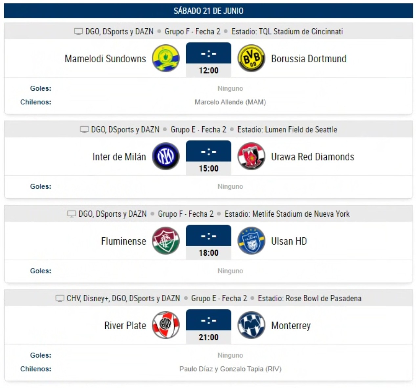Open the 15:00 match score box
This screenshot has height=388, width=416.
(x=208, y=158)
